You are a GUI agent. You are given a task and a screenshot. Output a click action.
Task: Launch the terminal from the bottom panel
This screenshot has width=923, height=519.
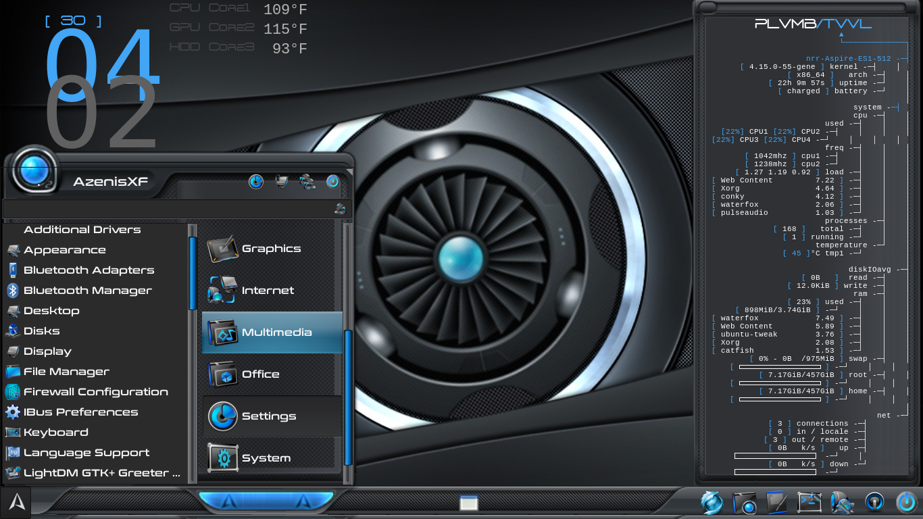pyautogui.click(x=809, y=503)
